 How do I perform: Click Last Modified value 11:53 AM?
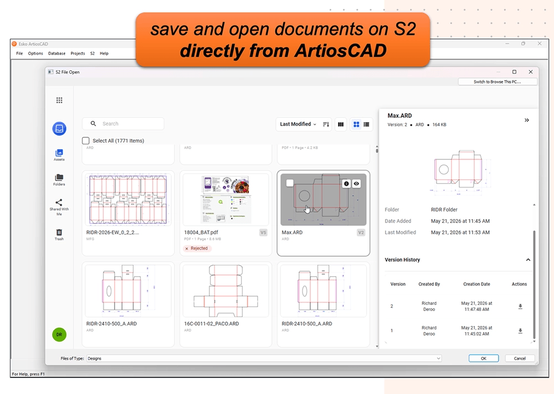(x=460, y=232)
